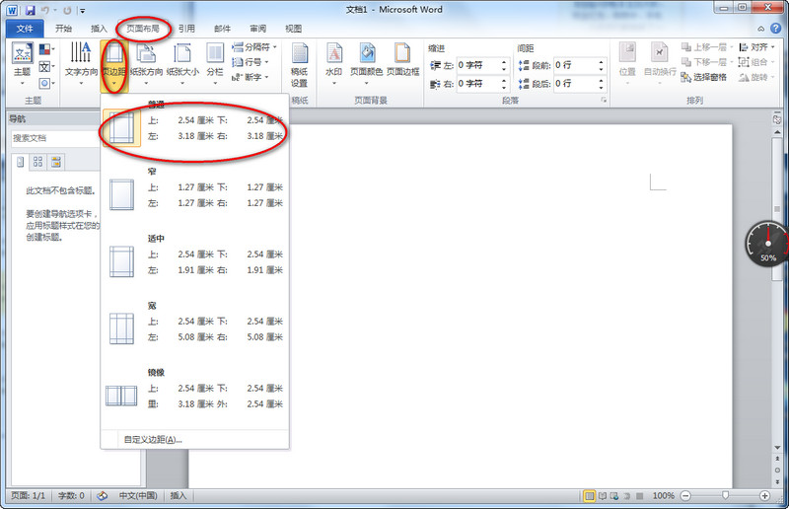Choose the 普通 normal margins preset
Viewport: 789px width, 509px height.
(194, 126)
